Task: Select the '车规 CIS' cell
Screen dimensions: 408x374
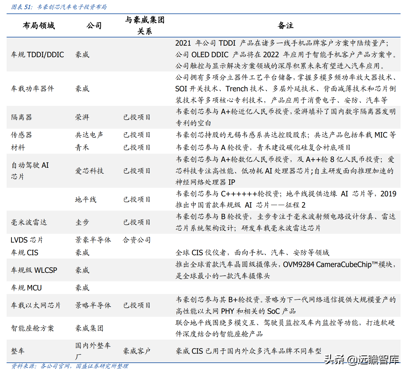Action: (25, 252)
